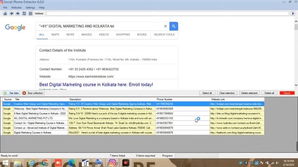Select the ALL search tab

[x=41, y=34]
